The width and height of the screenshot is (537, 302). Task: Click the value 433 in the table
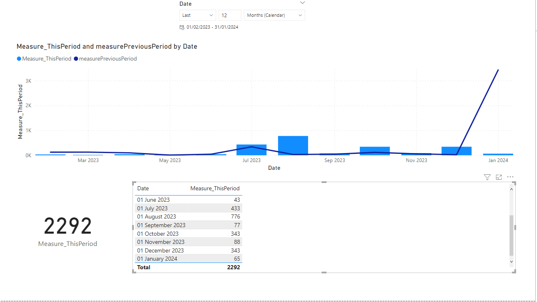235,208
